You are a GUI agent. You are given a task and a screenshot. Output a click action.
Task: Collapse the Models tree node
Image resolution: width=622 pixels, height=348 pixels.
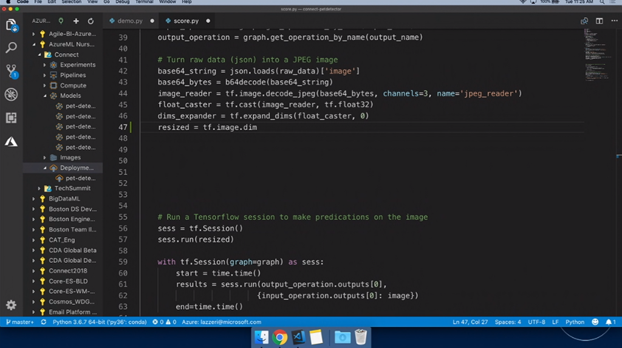tap(45, 95)
